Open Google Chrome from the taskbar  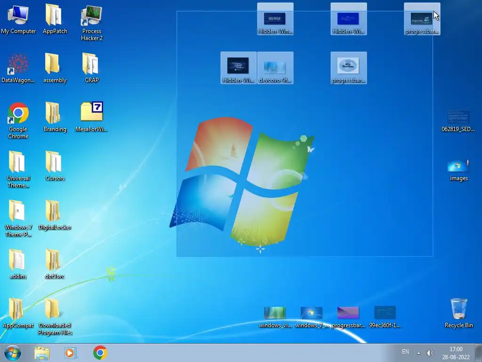click(x=100, y=353)
